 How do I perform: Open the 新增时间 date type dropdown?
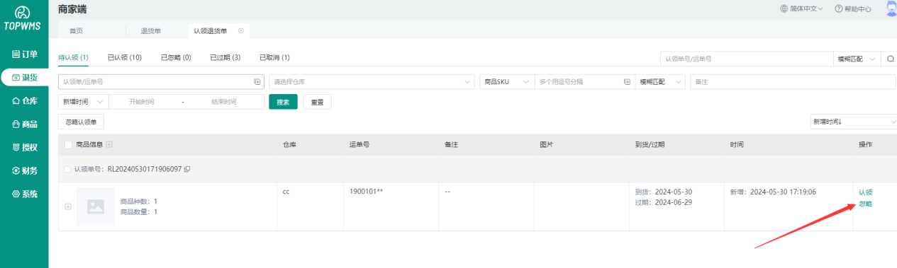83,102
